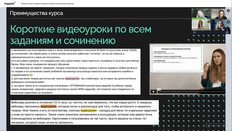Click slide title 'Ситуации с использованием запятой' in video
Screen dimensions: 232x131
[175, 49]
